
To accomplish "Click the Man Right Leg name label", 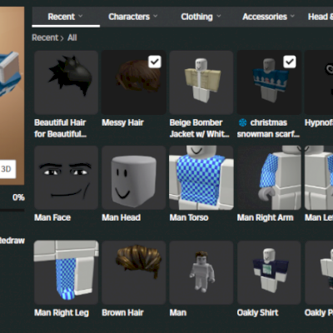I will pos(62,313).
